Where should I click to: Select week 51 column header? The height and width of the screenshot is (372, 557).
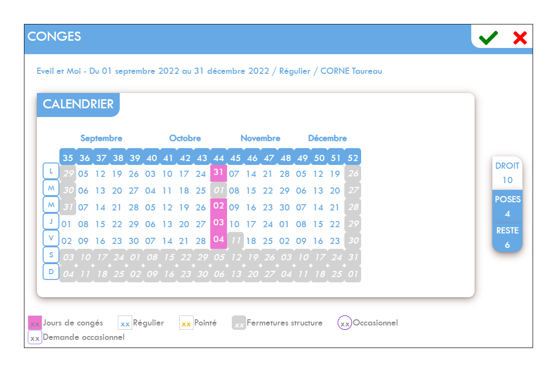(336, 157)
